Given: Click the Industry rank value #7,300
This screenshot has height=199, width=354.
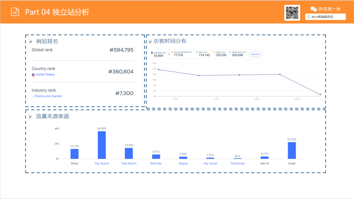Looking at the screenshot, I should coord(125,93).
